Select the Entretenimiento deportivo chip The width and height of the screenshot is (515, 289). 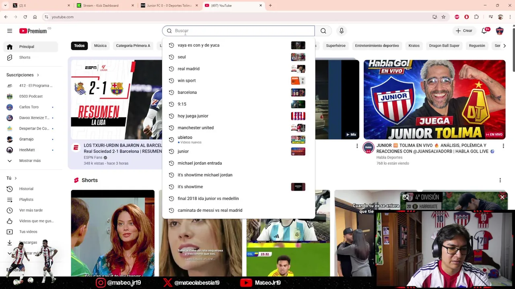point(377,46)
